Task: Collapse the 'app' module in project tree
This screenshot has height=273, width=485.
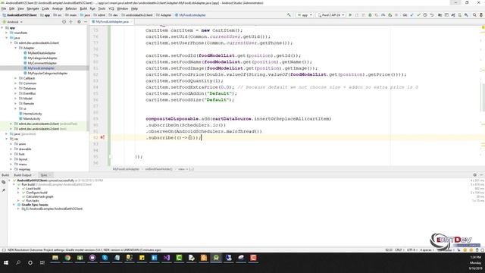Action: (x=2, y=28)
